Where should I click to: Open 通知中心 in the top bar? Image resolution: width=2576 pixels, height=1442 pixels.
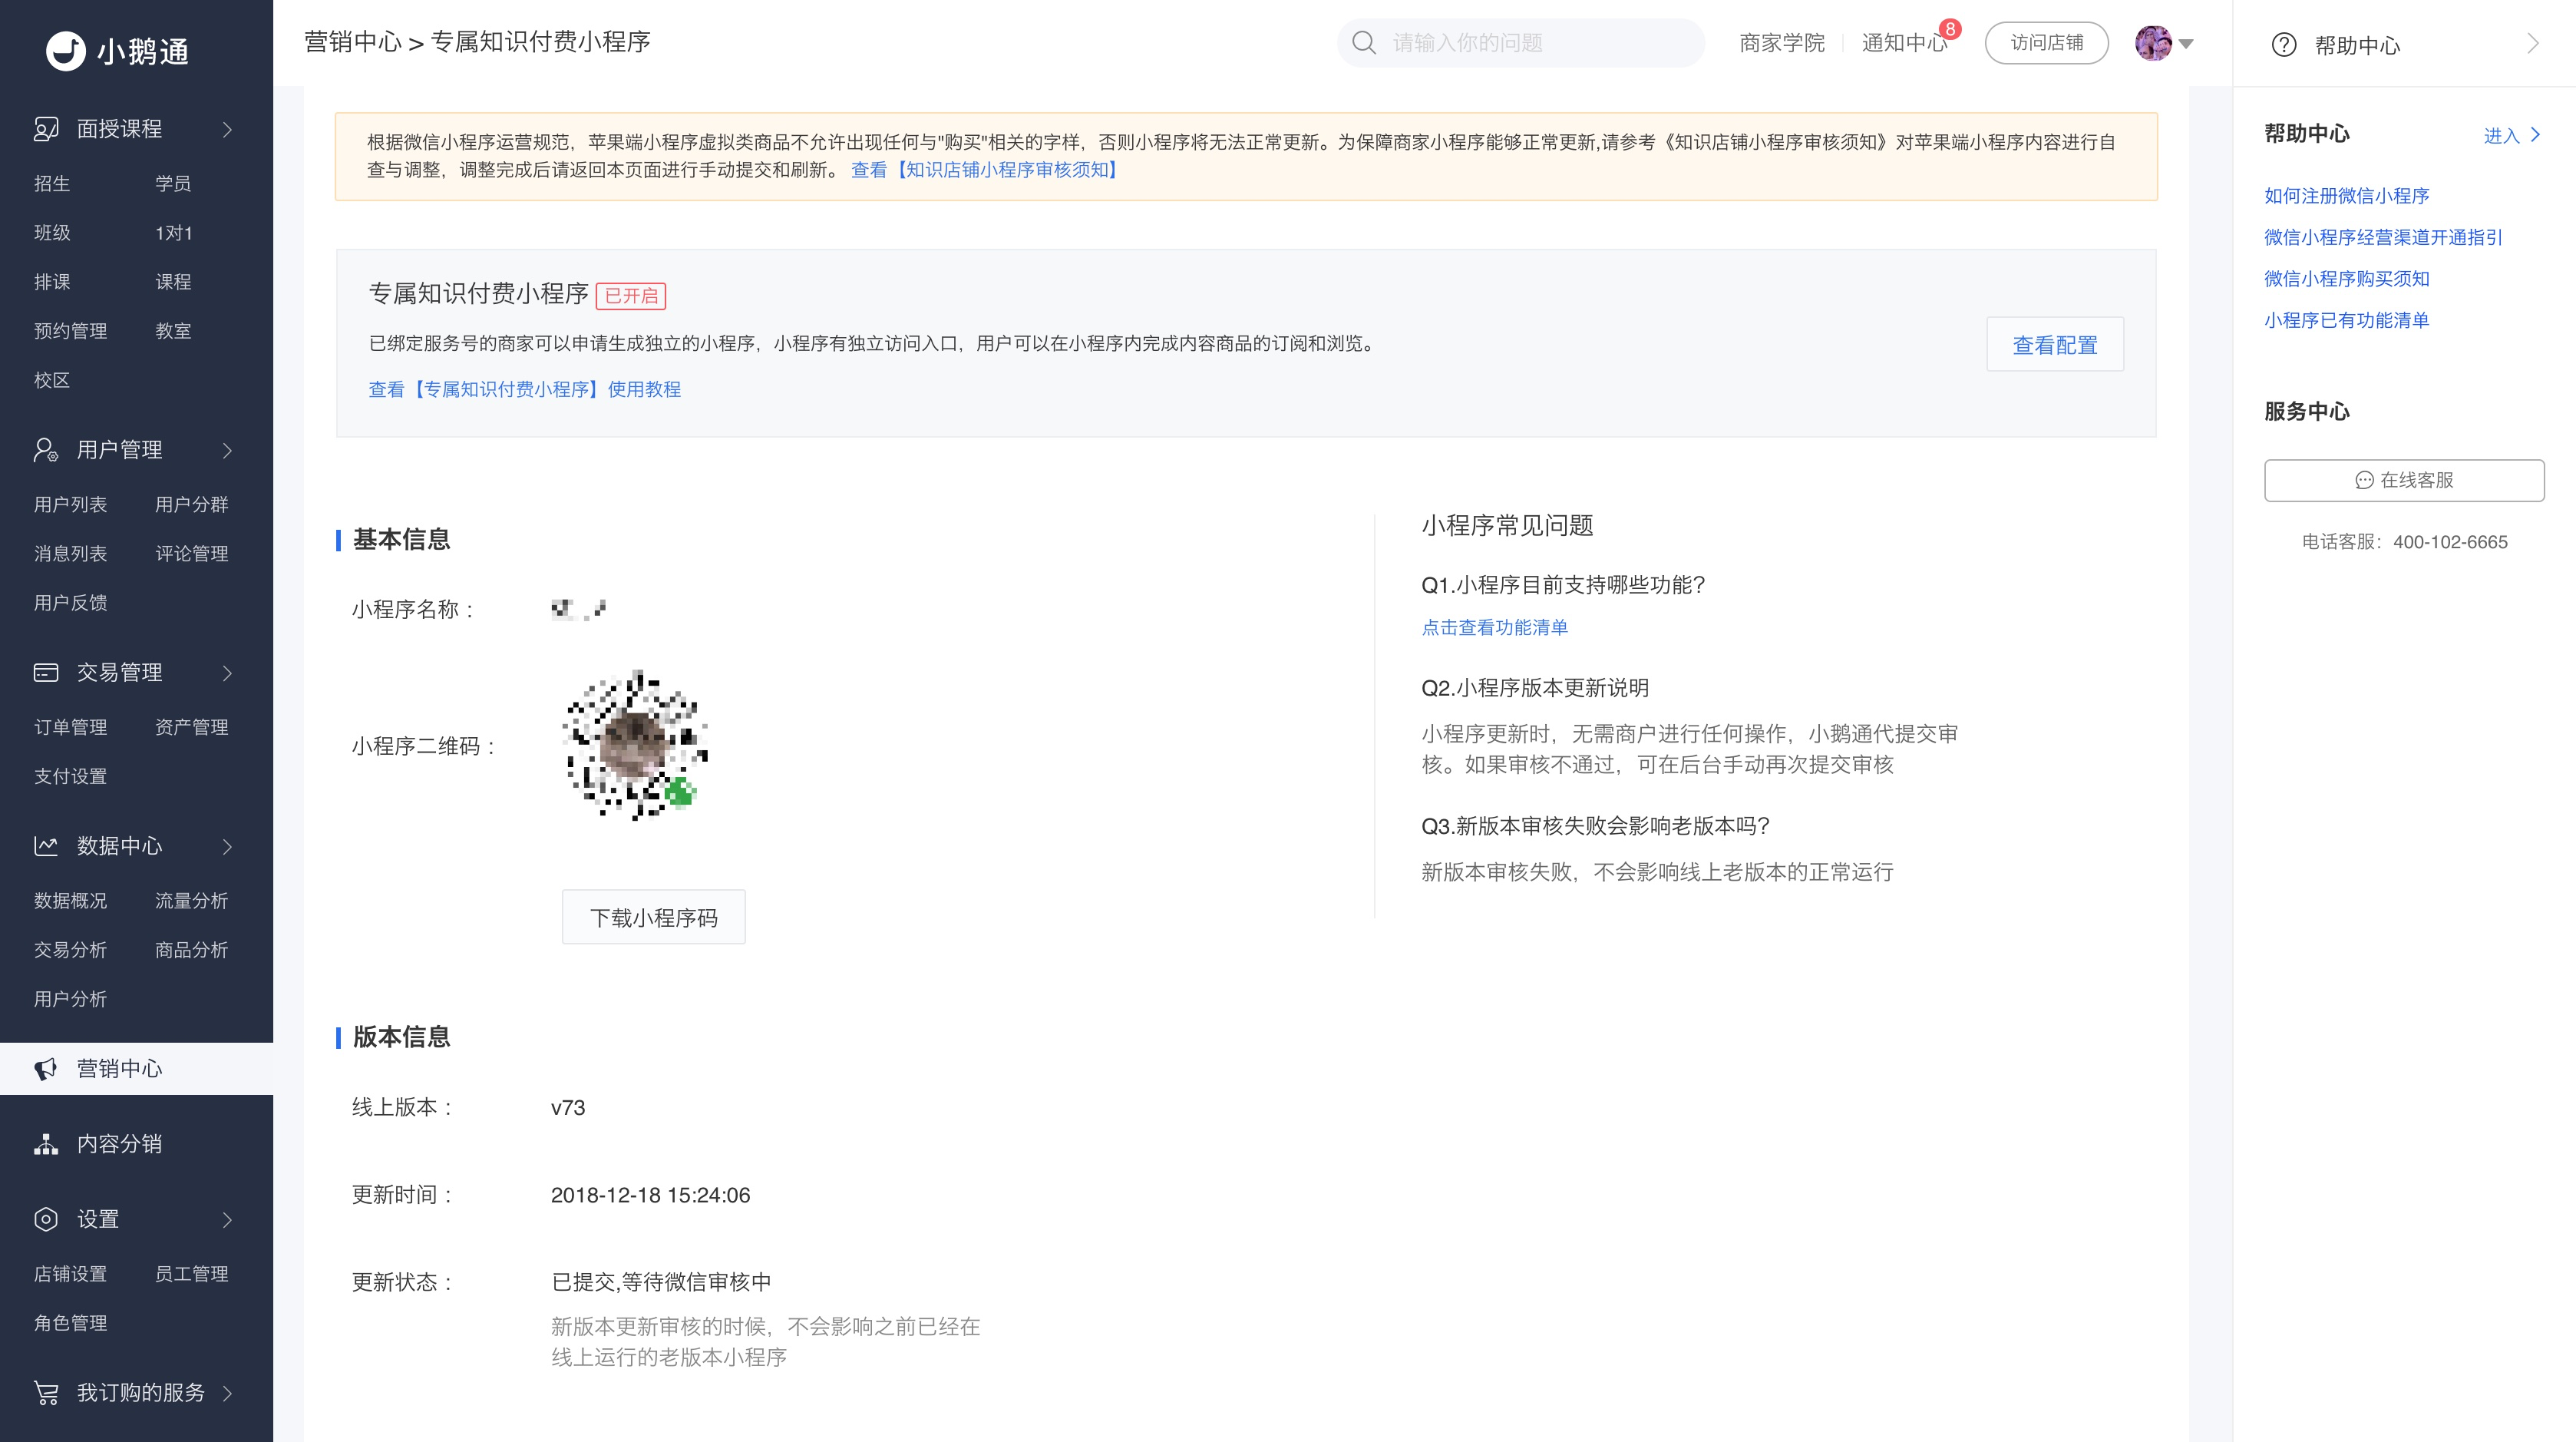[x=1903, y=43]
